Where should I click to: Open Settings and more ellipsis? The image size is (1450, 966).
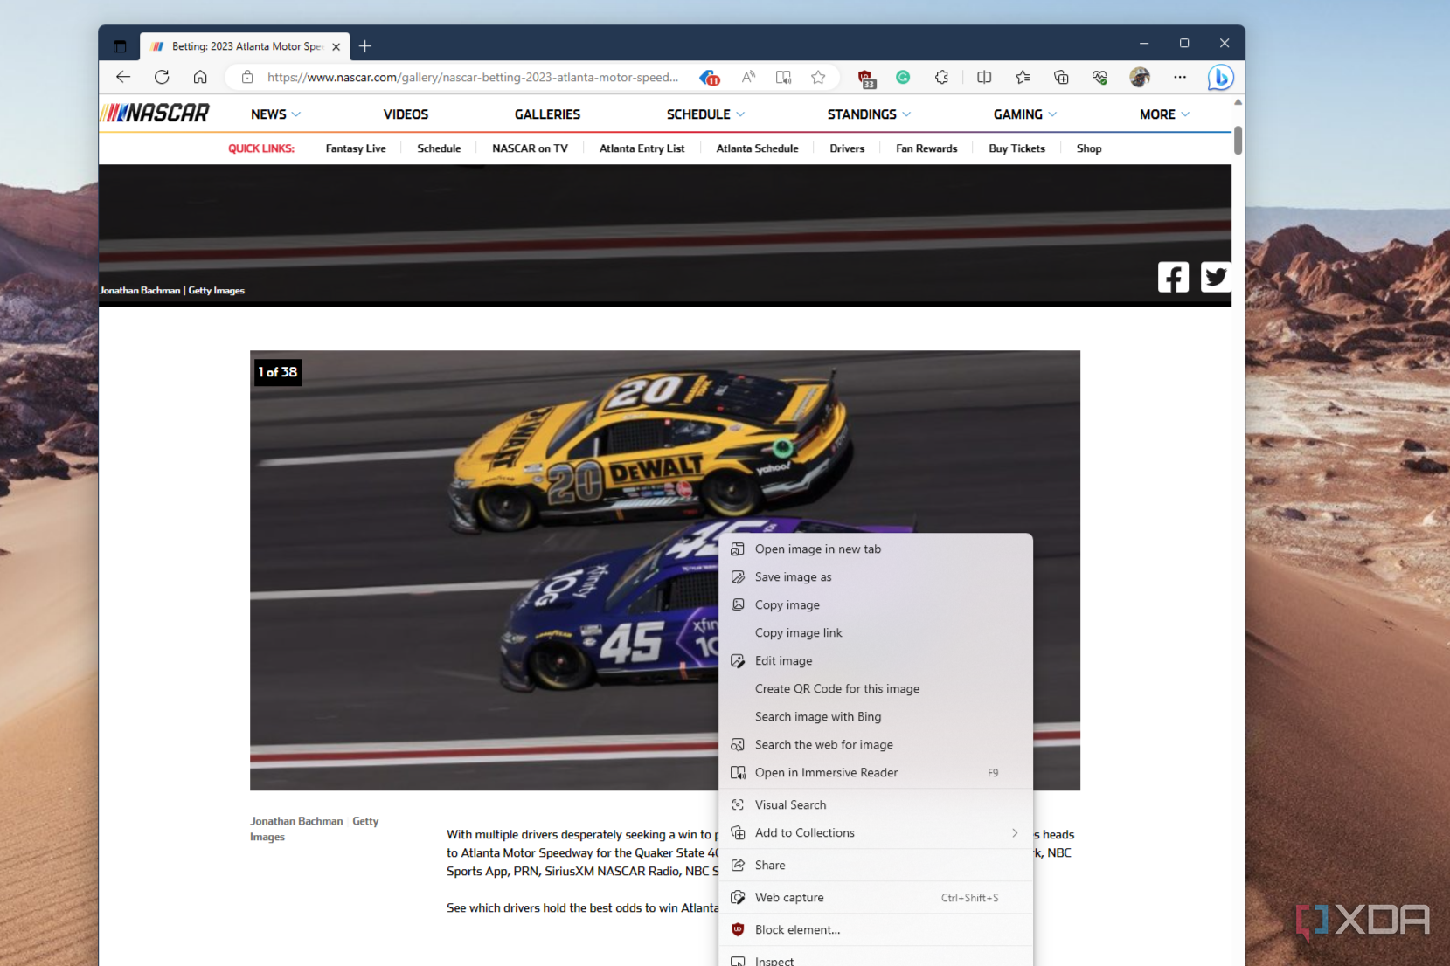[1180, 77]
